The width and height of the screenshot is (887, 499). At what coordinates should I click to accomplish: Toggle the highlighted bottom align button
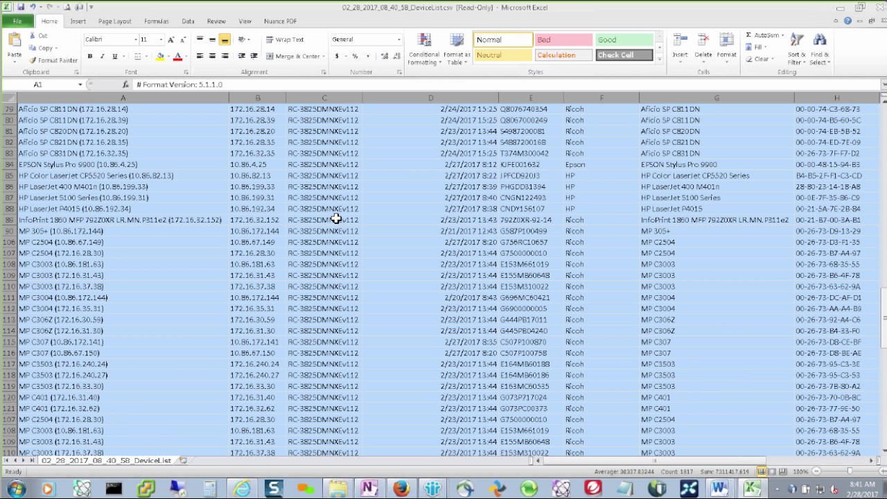(x=225, y=40)
